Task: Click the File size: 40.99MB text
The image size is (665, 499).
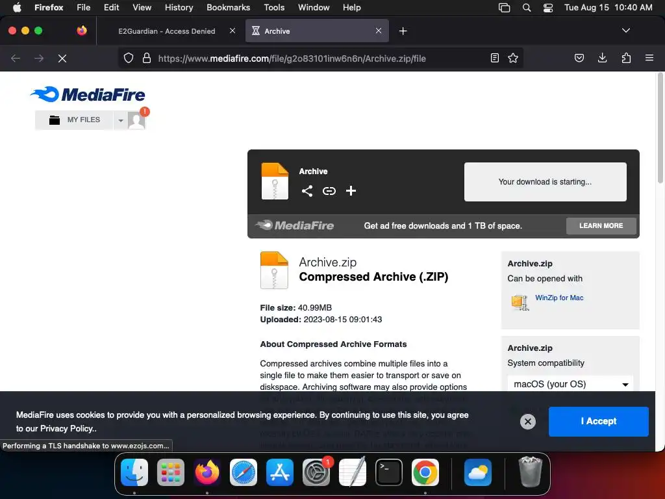Action: [296, 307]
